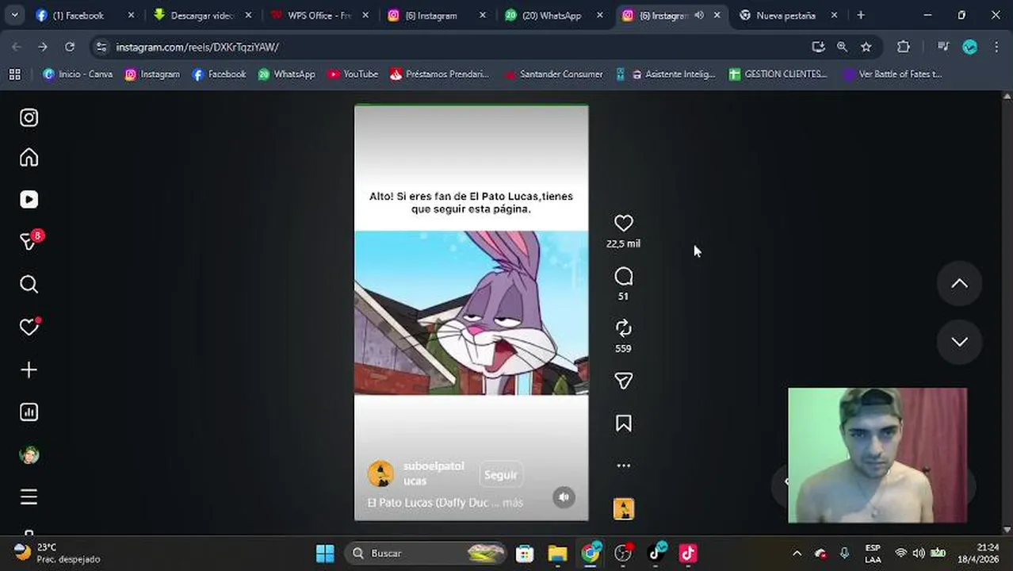Image resolution: width=1013 pixels, height=571 pixels.
Task: Open profile avatar in sidebar
Action: click(x=29, y=454)
